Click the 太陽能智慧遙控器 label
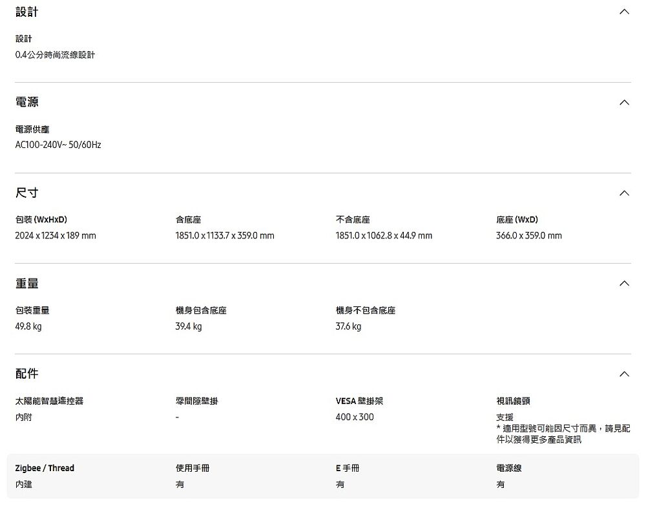Image resolution: width=646 pixels, height=506 pixels. (x=50, y=401)
